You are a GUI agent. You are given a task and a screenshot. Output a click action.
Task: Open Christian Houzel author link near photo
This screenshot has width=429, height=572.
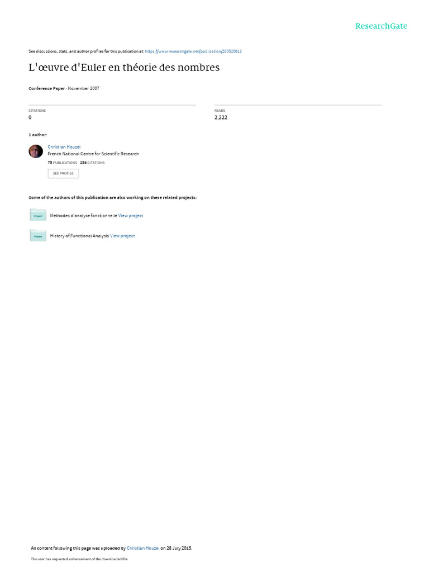click(x=64, y=147)
